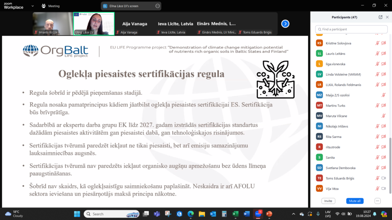Click camera-off icon for LLKA, Rolands Feldmanis
The width and height of the screenshot is (392, 220).
click(384, 85)
